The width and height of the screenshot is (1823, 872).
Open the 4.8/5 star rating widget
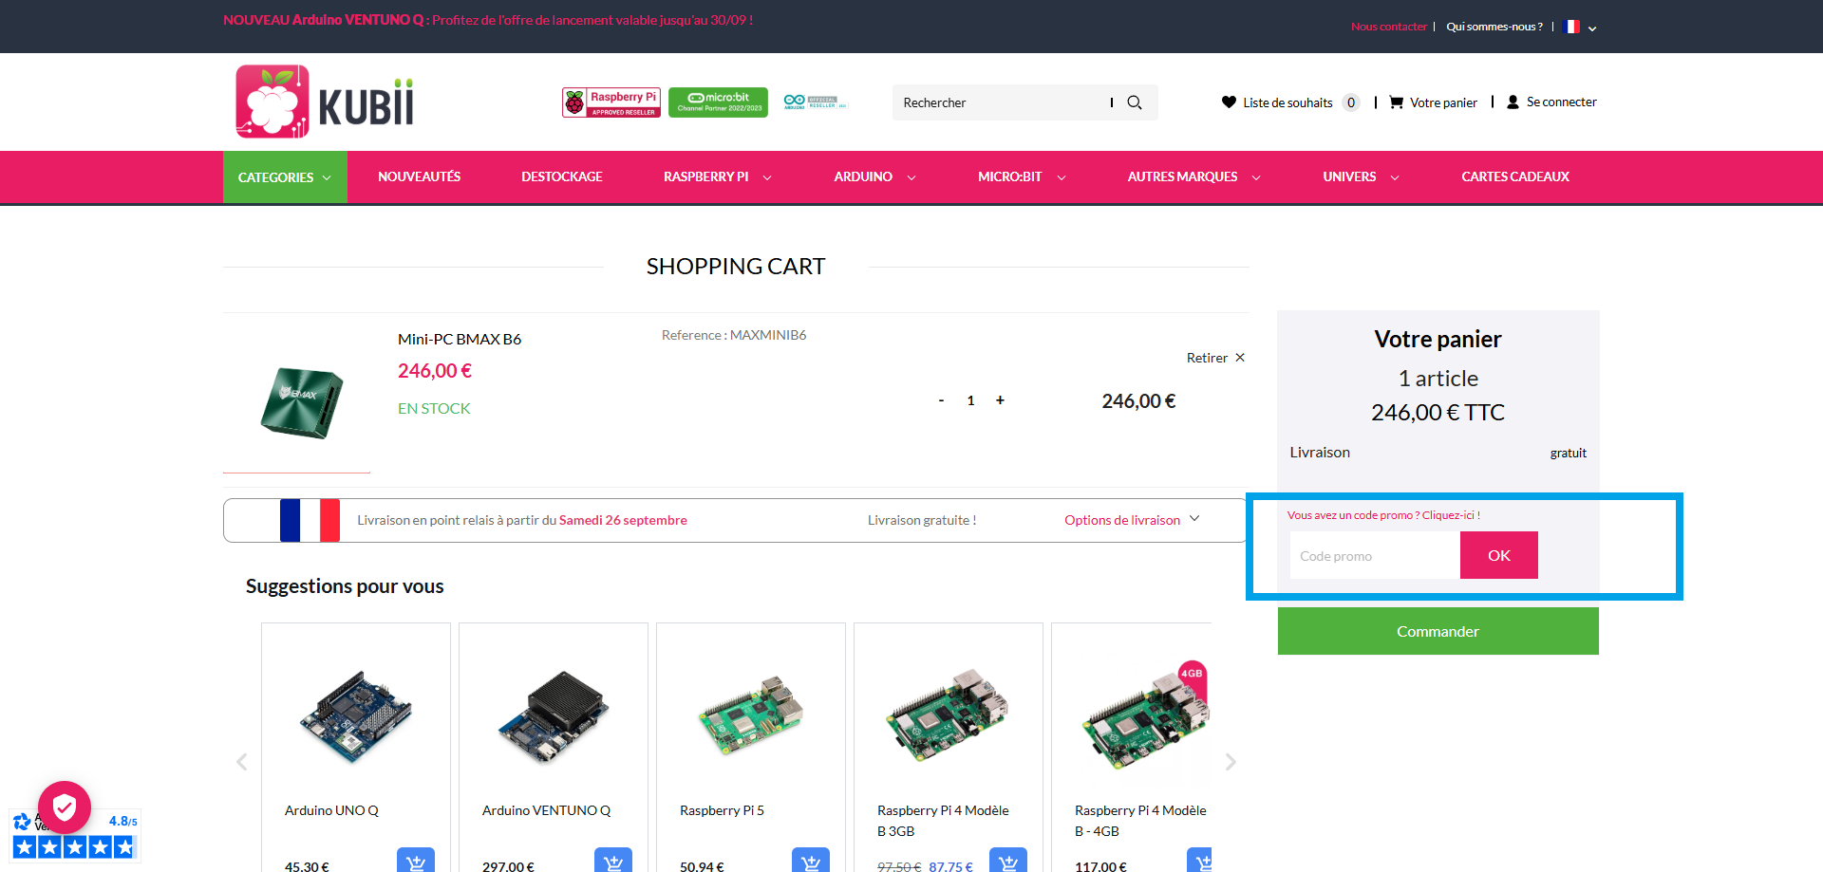tap(74, 837)
